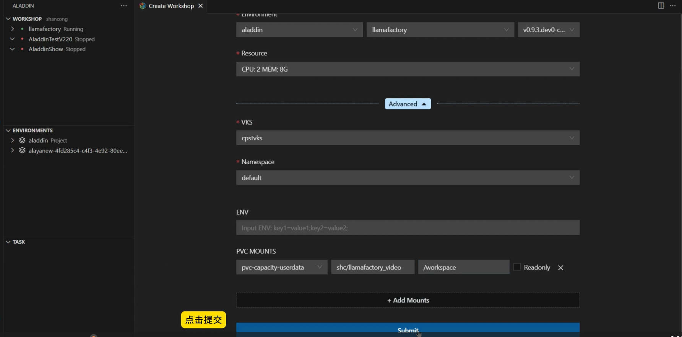682x337 pixels.
Task: Submit the workshop form
Action: tap(408, 330)
